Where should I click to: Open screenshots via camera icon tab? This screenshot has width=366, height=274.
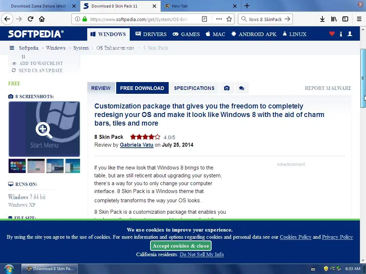click(227, 88)
